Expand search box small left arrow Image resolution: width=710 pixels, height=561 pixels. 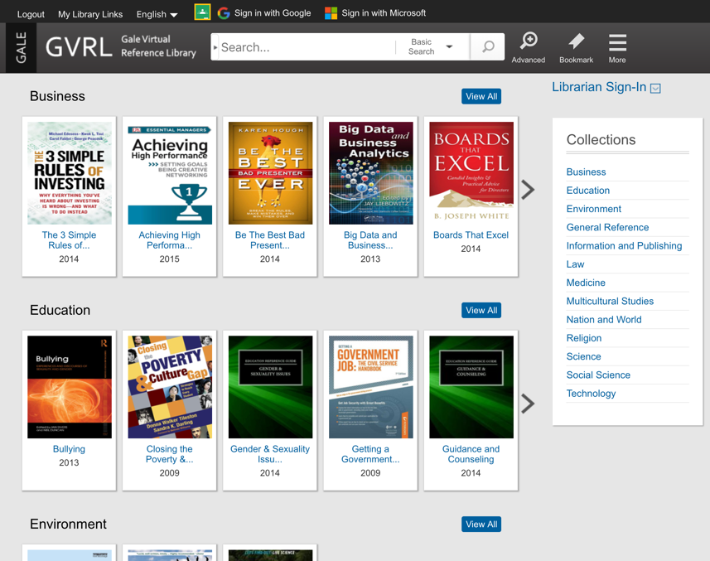(x=215, y=46)
